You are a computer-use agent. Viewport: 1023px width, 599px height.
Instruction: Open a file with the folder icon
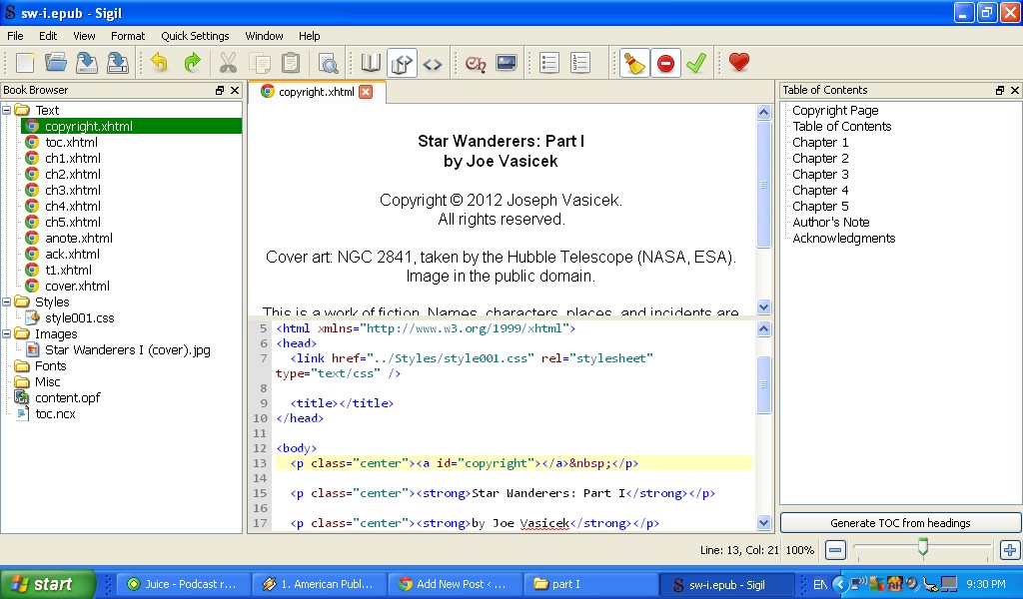click(56, 63)
